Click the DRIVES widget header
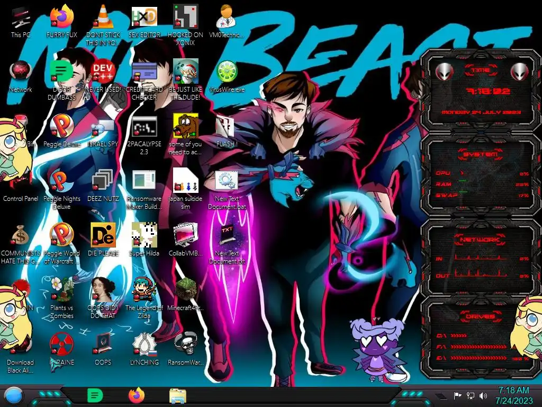 point(480,316)
